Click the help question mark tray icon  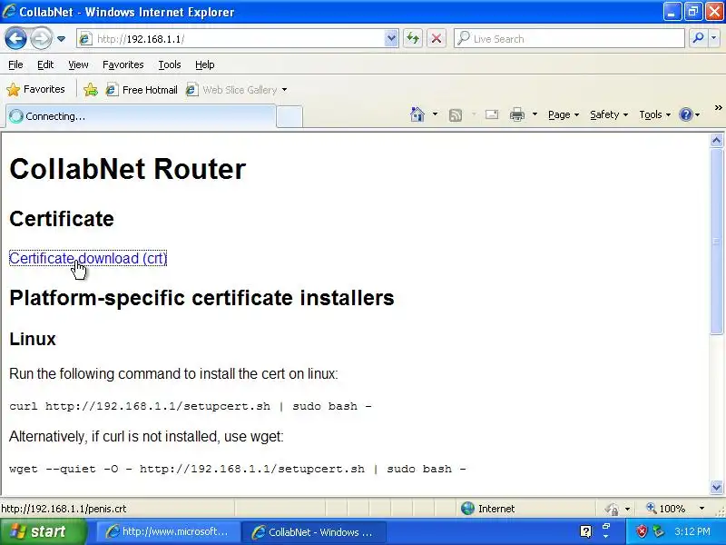[585, 531]
